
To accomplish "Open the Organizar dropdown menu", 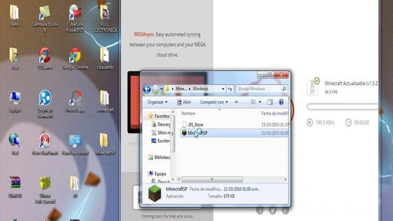I will coord(157,102).
